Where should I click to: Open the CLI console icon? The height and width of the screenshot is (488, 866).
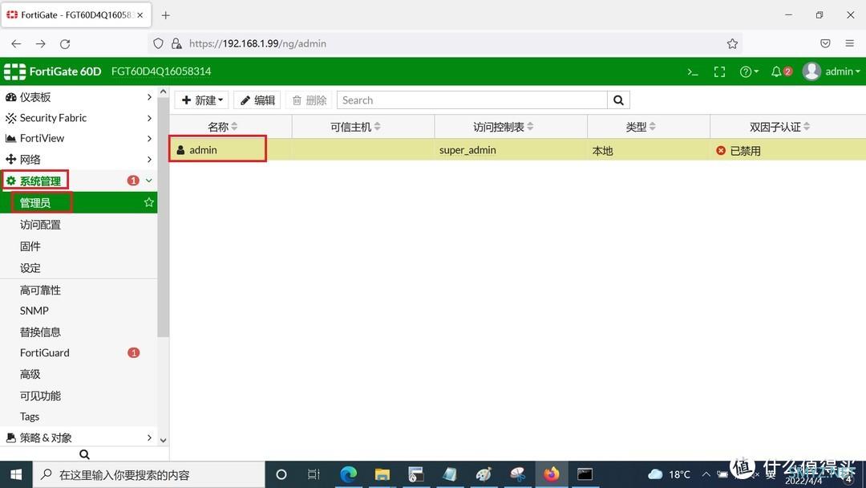pyautogui.click(x=693, y=72)
